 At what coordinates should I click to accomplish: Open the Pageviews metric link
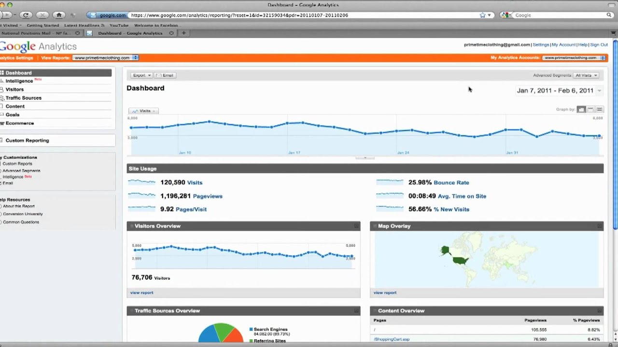pyautogui.click(x=208, y=196)
